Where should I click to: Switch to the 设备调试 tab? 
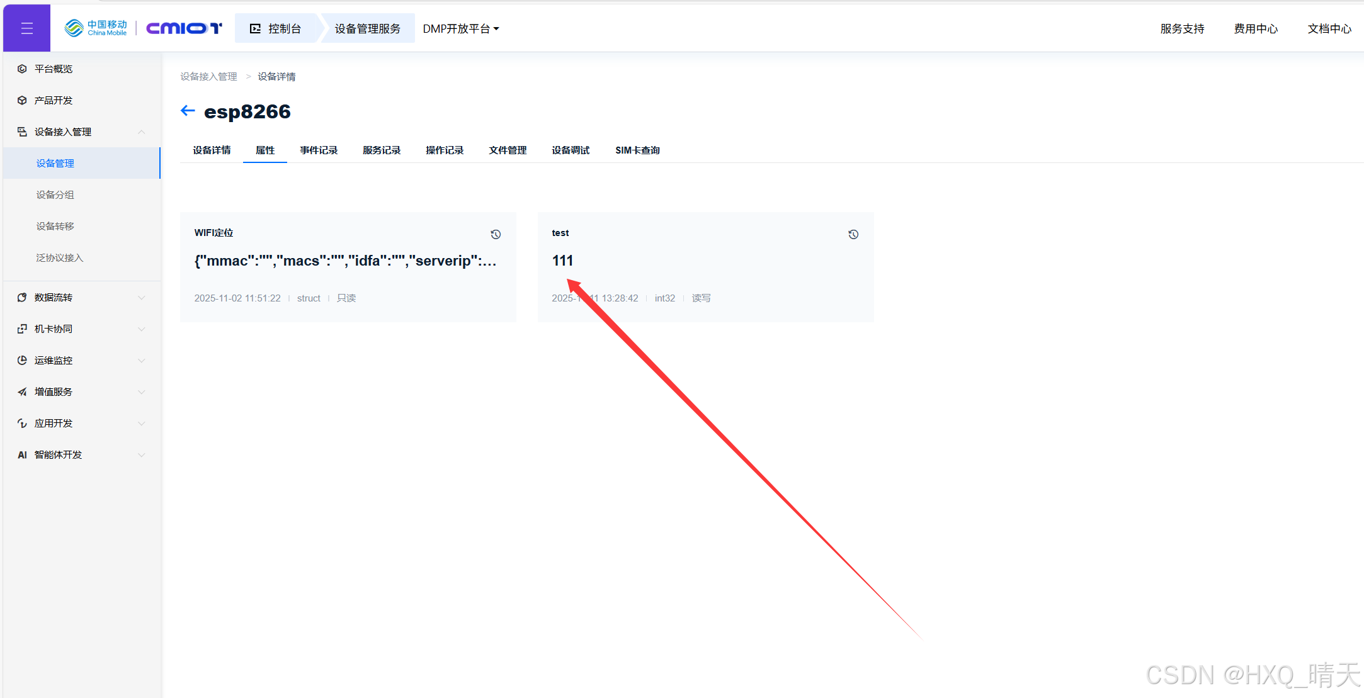[571, 150]
